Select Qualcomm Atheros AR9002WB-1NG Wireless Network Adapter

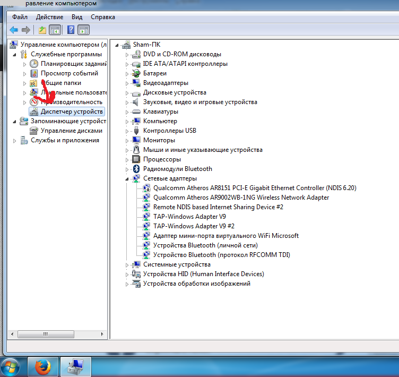tap(241, 198)
